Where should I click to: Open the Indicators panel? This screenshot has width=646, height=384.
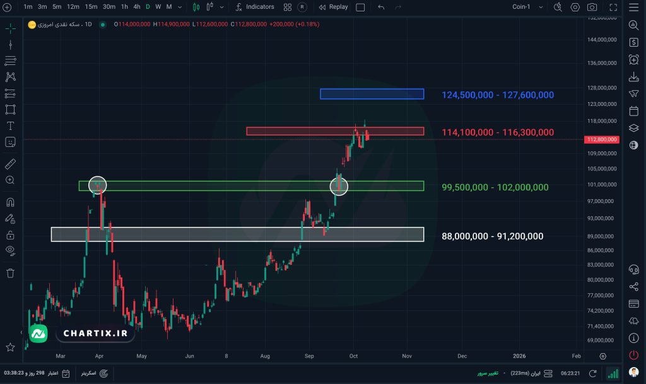tap(254, 7)
